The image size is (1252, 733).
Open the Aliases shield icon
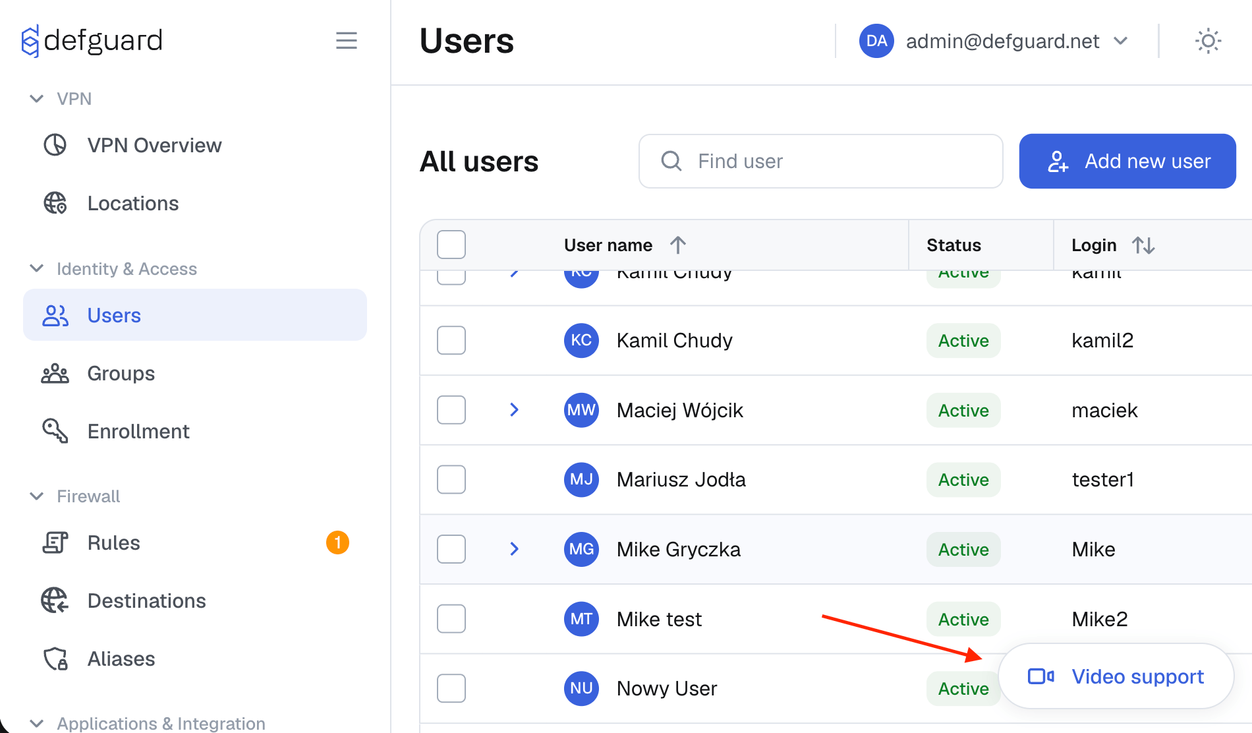click(x=55, y=658)
